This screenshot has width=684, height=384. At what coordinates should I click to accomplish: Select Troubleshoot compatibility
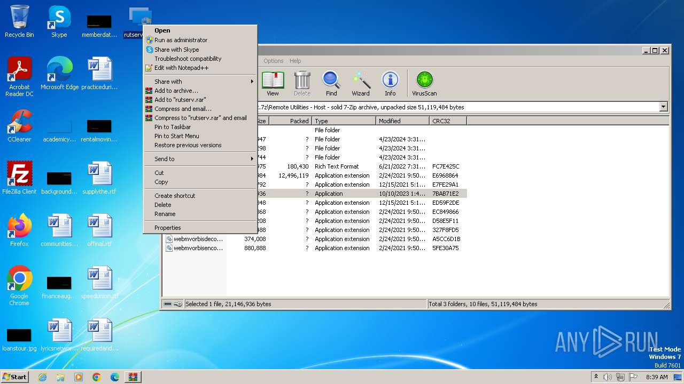[200, 59]
